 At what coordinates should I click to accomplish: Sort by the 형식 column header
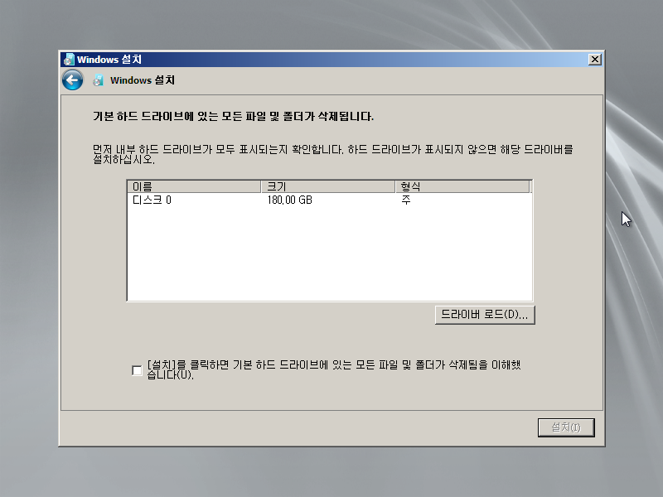462,186
